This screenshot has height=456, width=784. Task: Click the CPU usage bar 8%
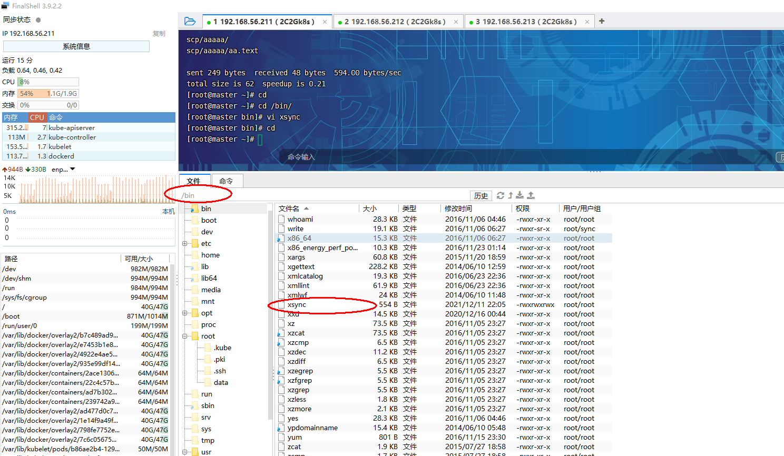48,82
